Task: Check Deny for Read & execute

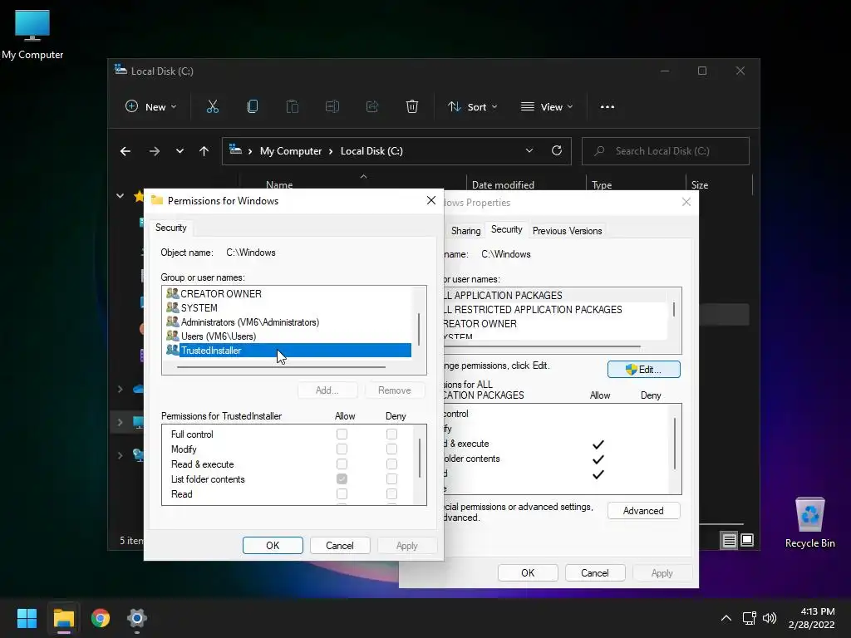Action: click(392, 464)
